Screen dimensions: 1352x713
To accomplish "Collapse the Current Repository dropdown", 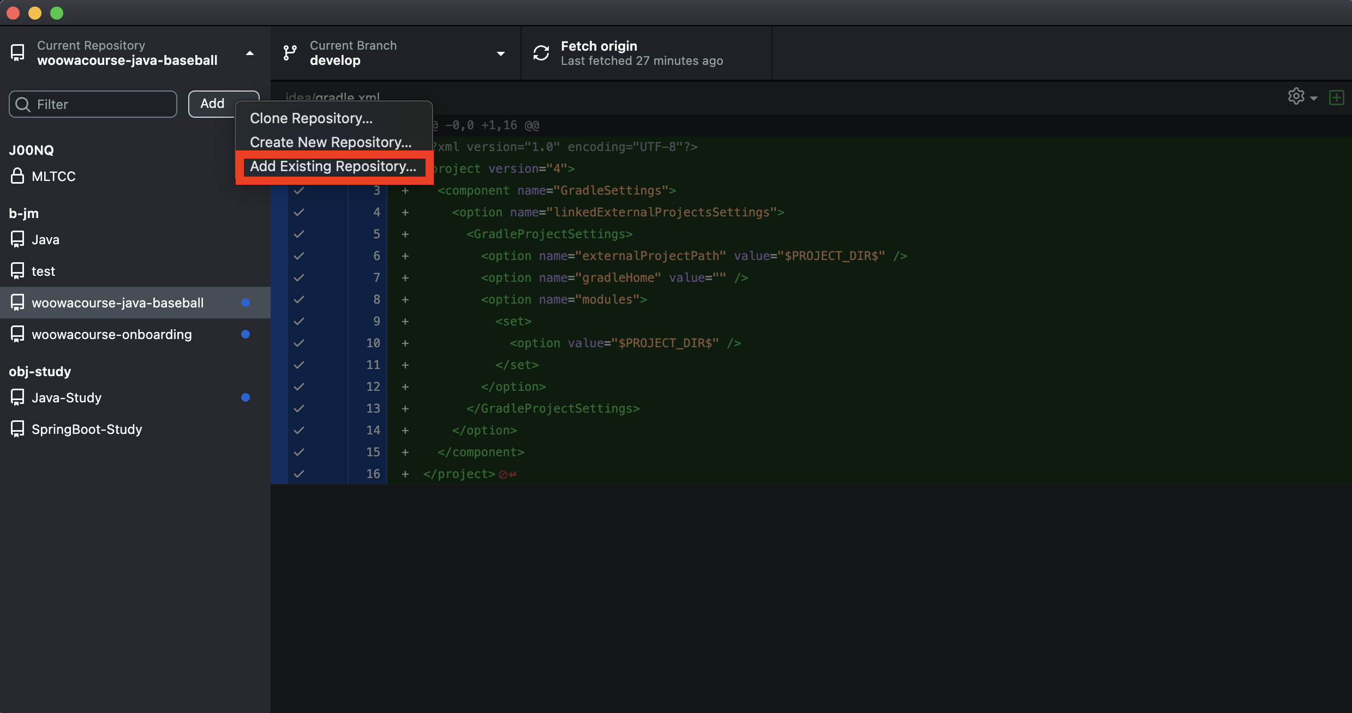I will point(249,53).
